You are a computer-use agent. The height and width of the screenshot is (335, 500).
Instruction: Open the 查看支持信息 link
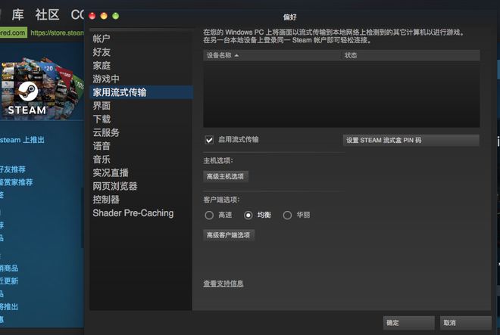223,284
